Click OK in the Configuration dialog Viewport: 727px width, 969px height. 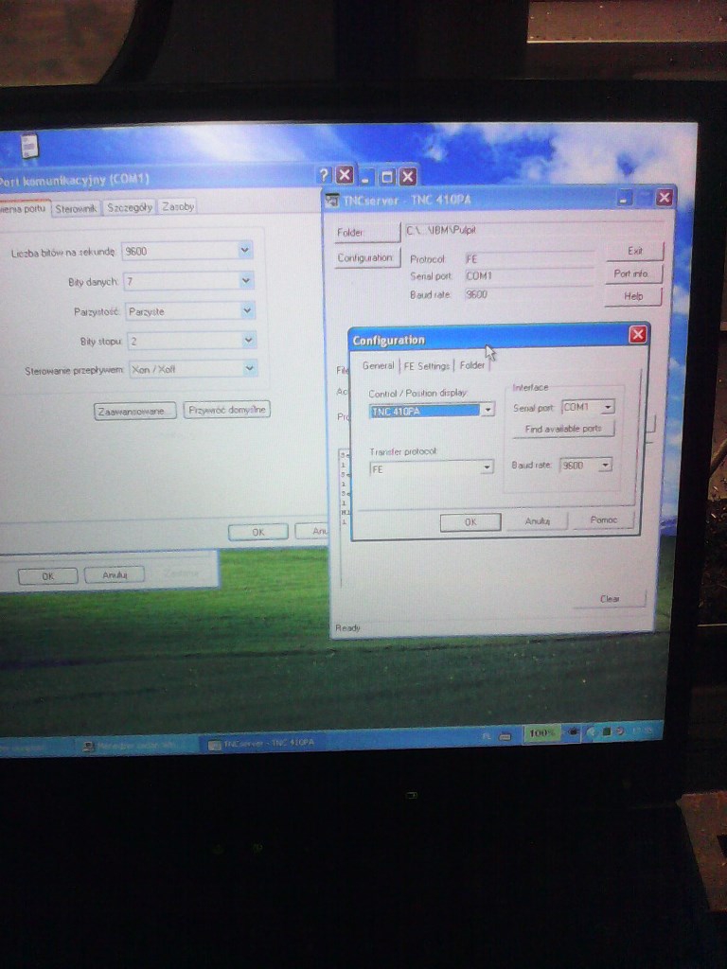click(x=470, y=521)
